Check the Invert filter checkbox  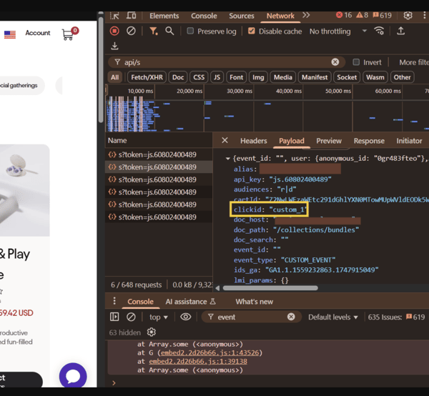pos(356,62)
